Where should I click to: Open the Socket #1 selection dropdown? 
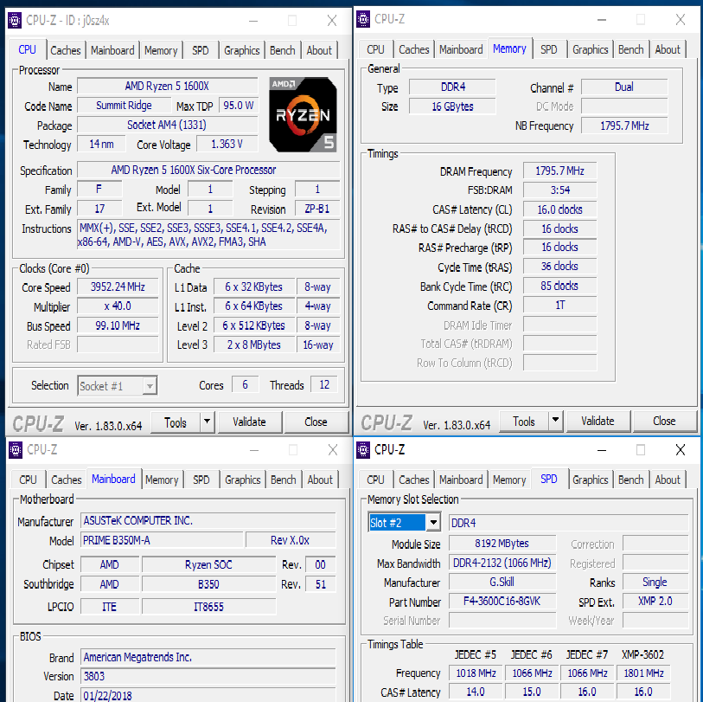[x=117, y=385]
